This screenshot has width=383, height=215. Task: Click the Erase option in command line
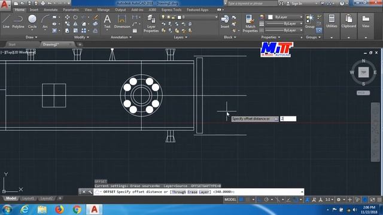(x=192, y=192)
